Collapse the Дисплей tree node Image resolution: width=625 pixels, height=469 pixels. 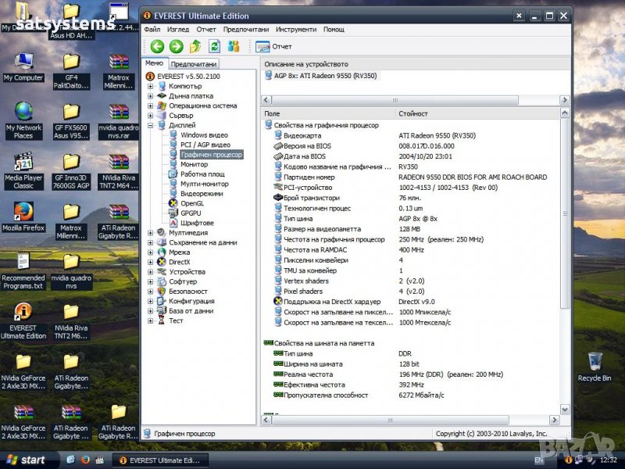[151, 125]
